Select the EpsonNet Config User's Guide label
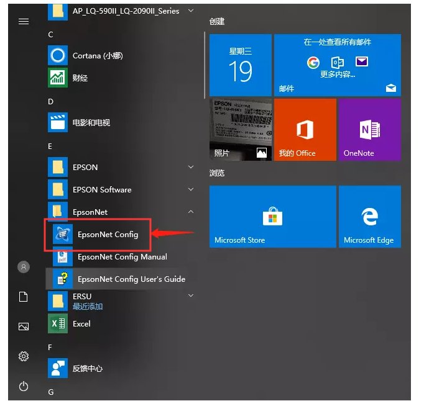 [x=131, y=279]
